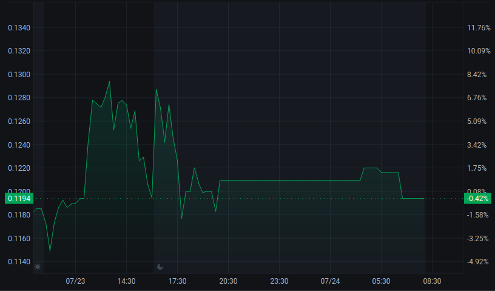The height and width of the screenshot is (291, 495).
Task: Click the 0.1160 price axis label
Action: tap(19, 239)
